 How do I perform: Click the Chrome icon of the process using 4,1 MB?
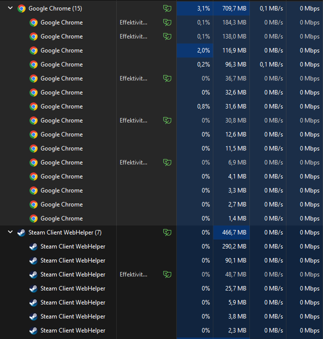pos(34,176)
